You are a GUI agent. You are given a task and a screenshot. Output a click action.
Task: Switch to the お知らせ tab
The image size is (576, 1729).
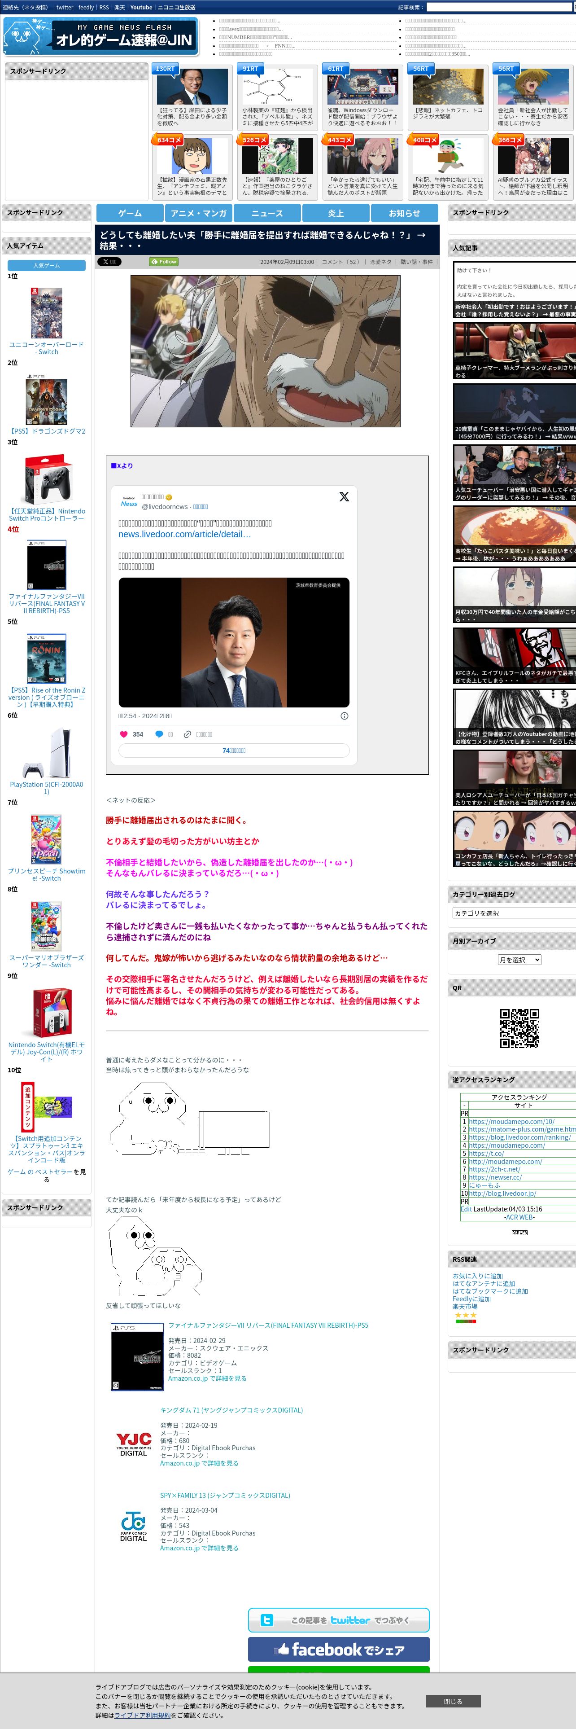[404, 213]
